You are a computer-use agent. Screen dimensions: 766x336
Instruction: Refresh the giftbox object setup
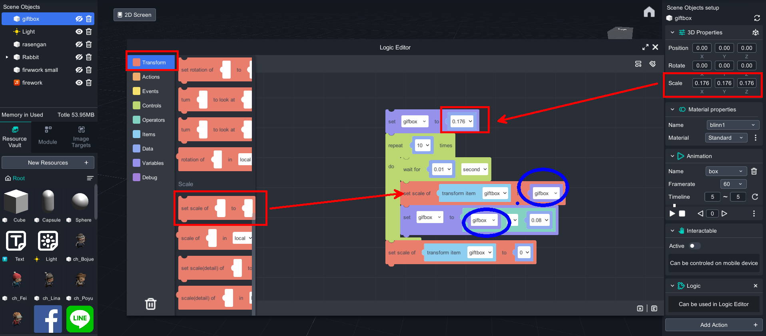pos(757,18)
